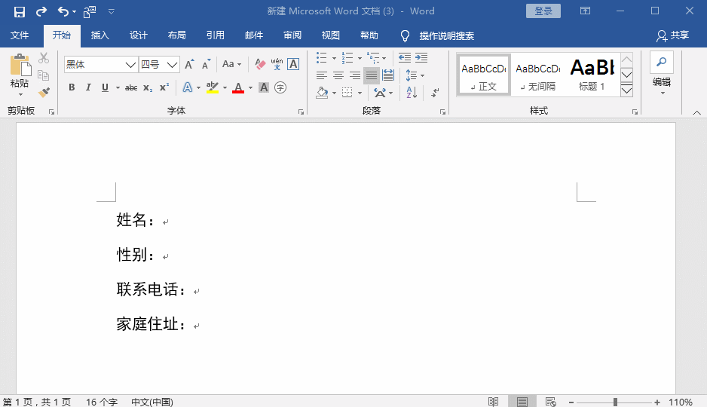Toggle Character Shading icon

(264, 87)
